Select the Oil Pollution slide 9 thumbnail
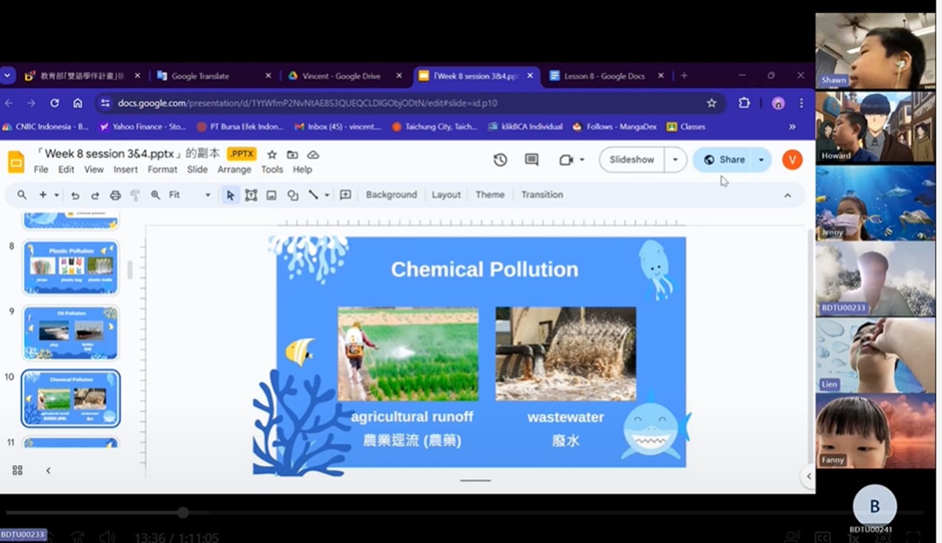Screen dimensions: 942x543 tap(71, 332)
